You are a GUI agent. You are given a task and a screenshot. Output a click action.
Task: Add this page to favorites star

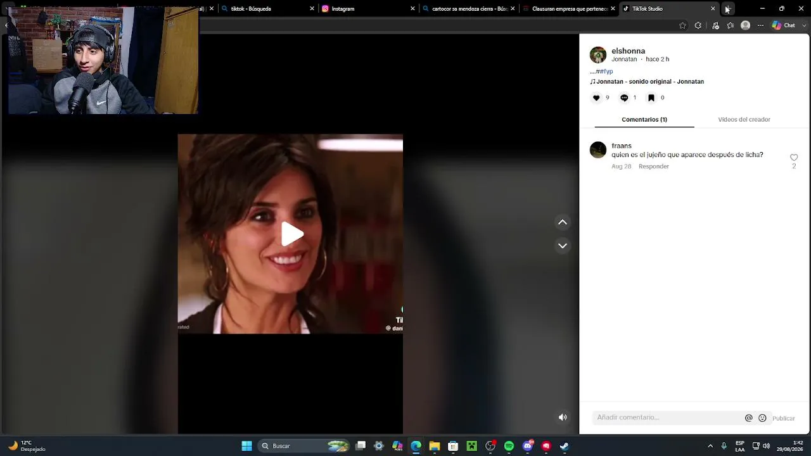682,25
